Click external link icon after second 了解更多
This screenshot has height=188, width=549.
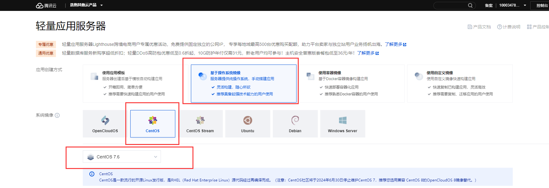click(x=377, y=53)
